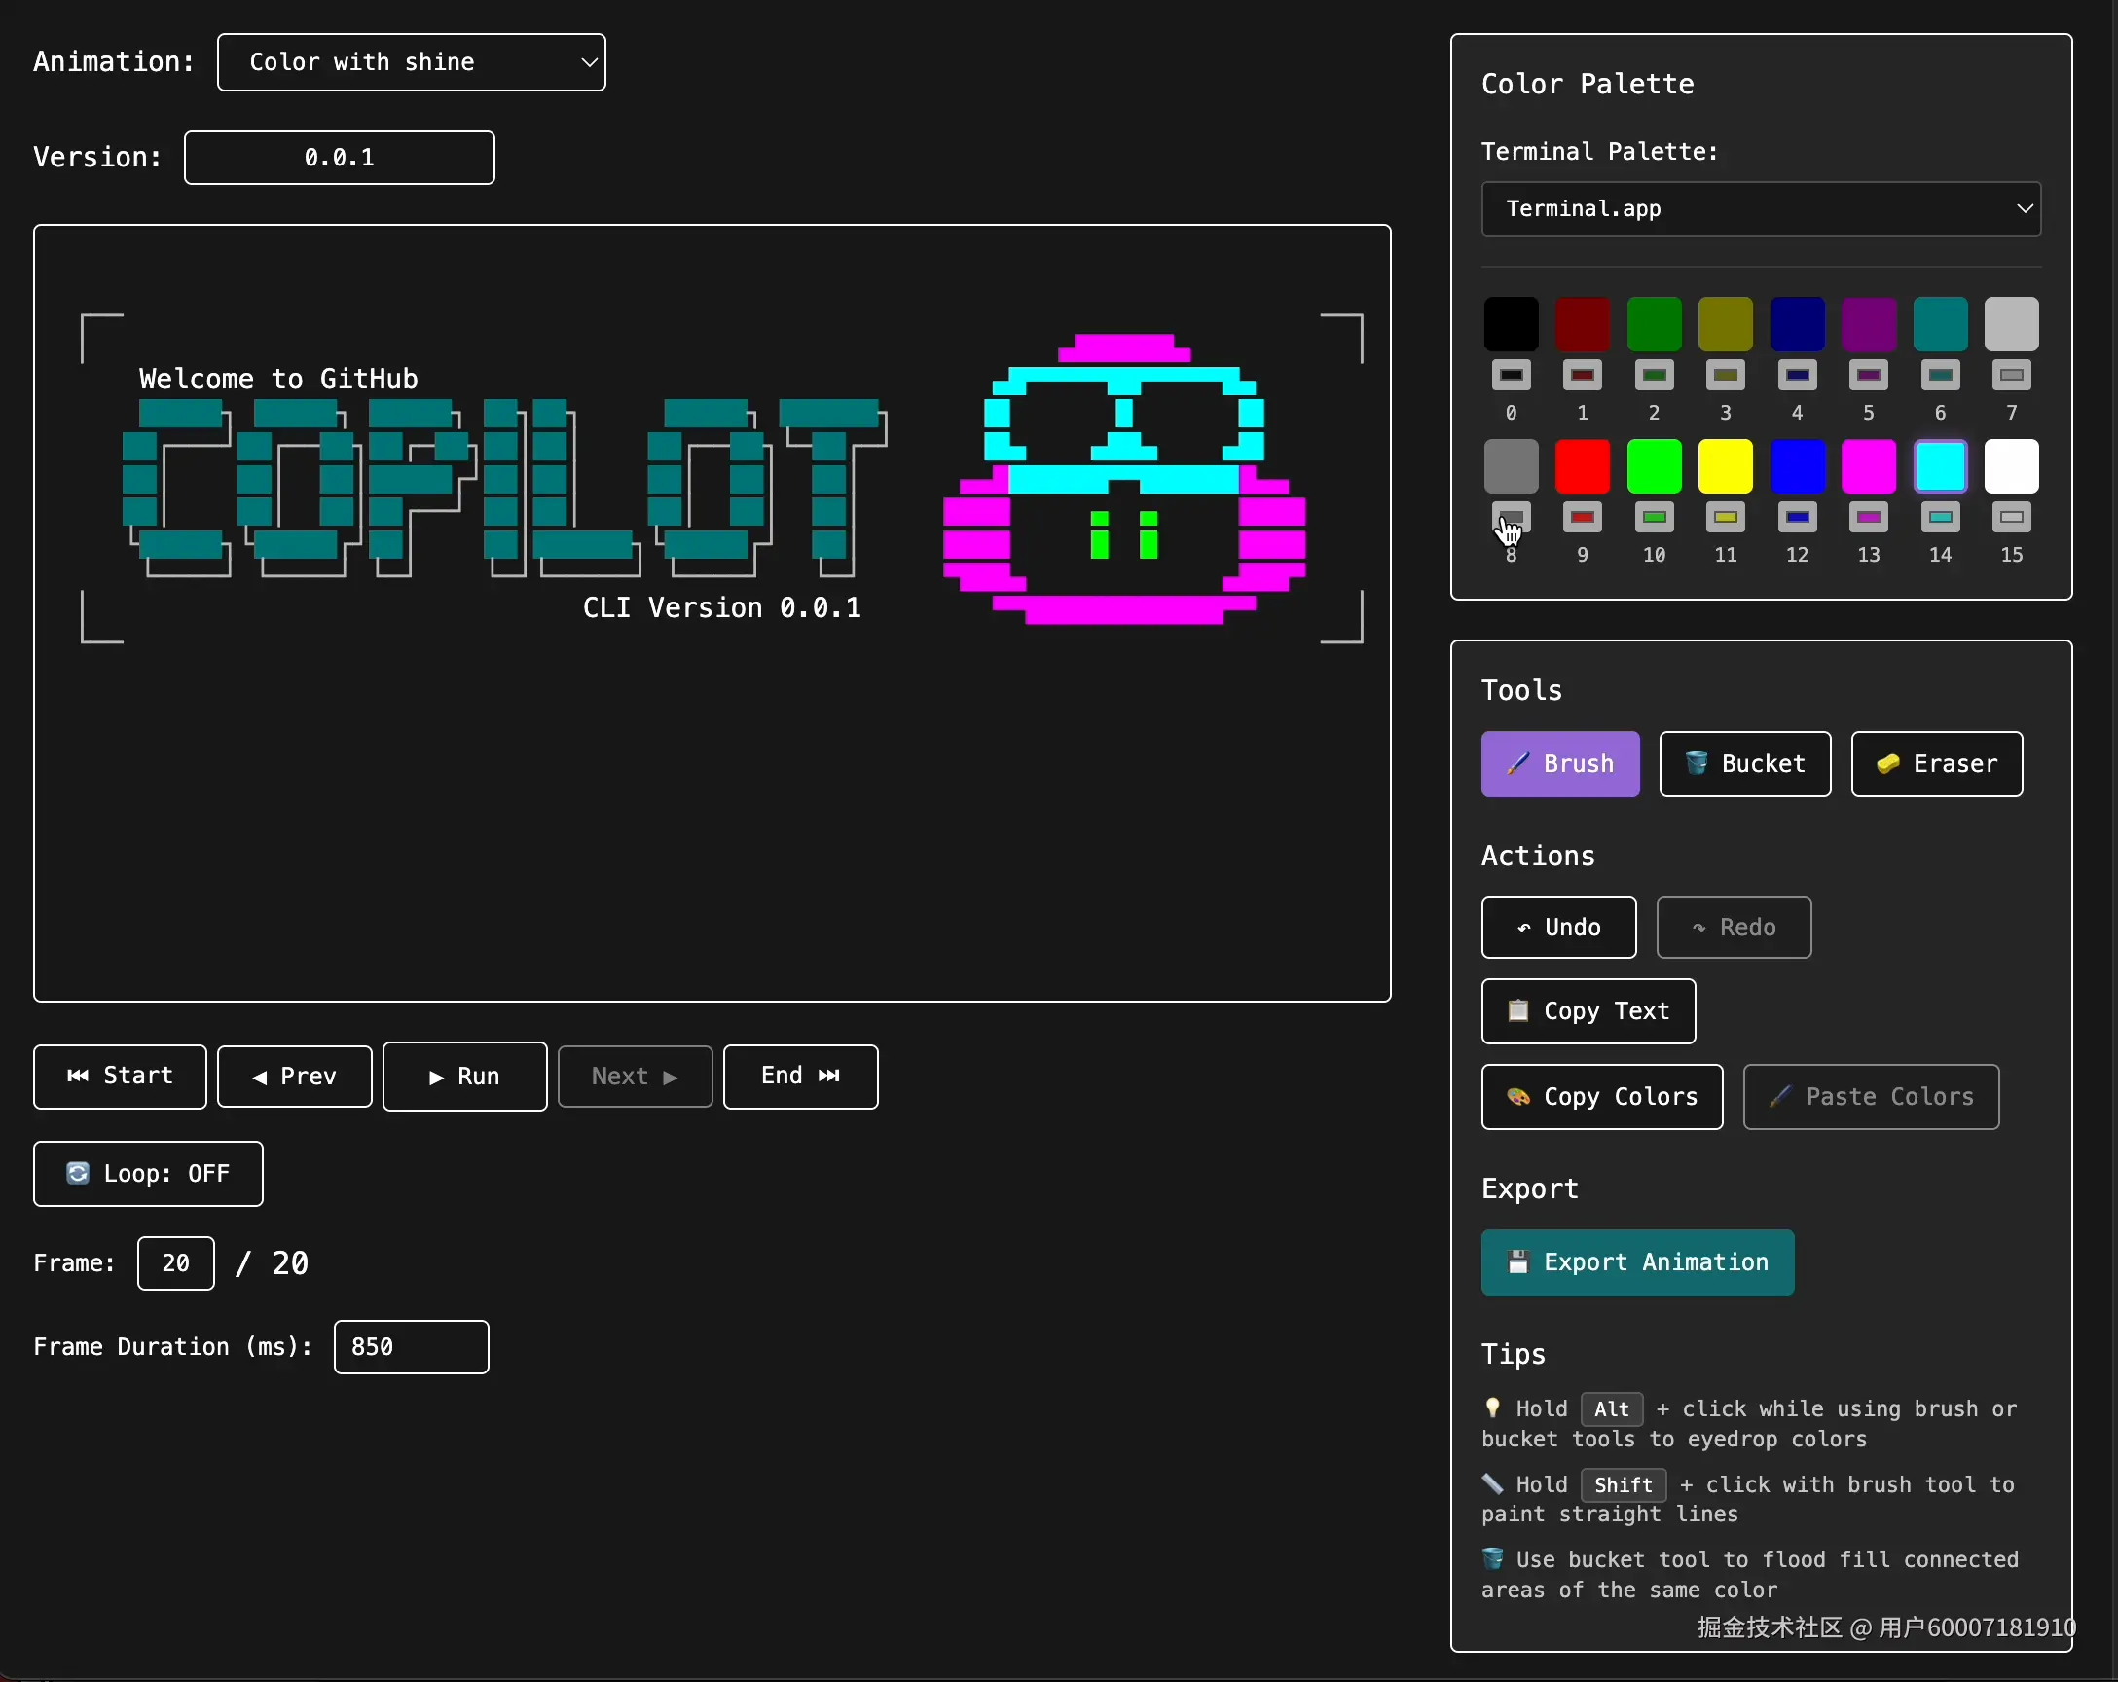Click the Copy Colors button

click(1602, 1096)
